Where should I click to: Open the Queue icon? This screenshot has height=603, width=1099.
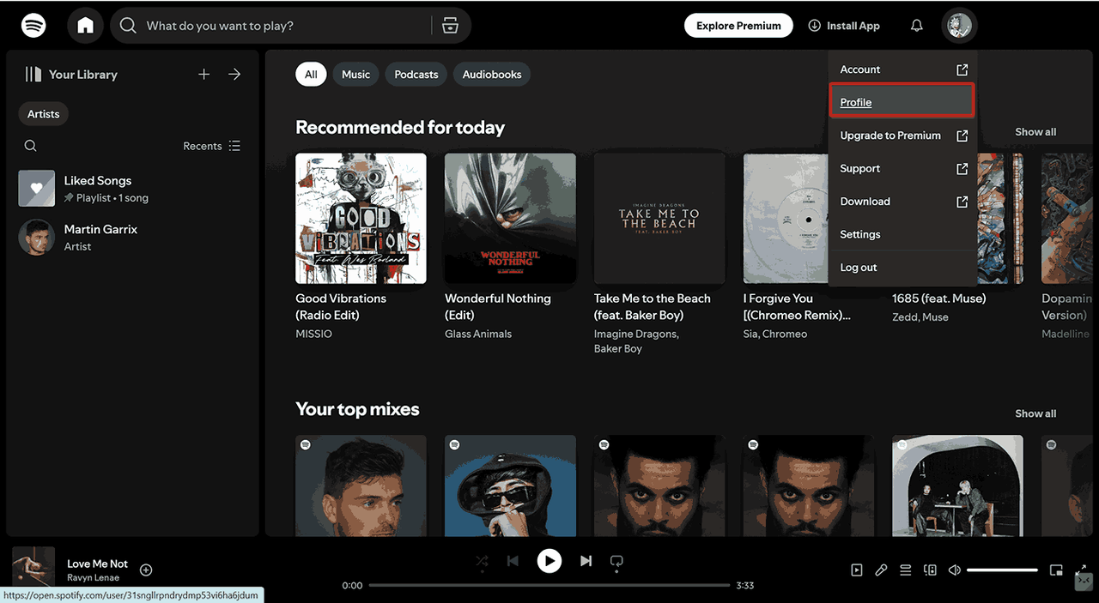click(905, 570)
